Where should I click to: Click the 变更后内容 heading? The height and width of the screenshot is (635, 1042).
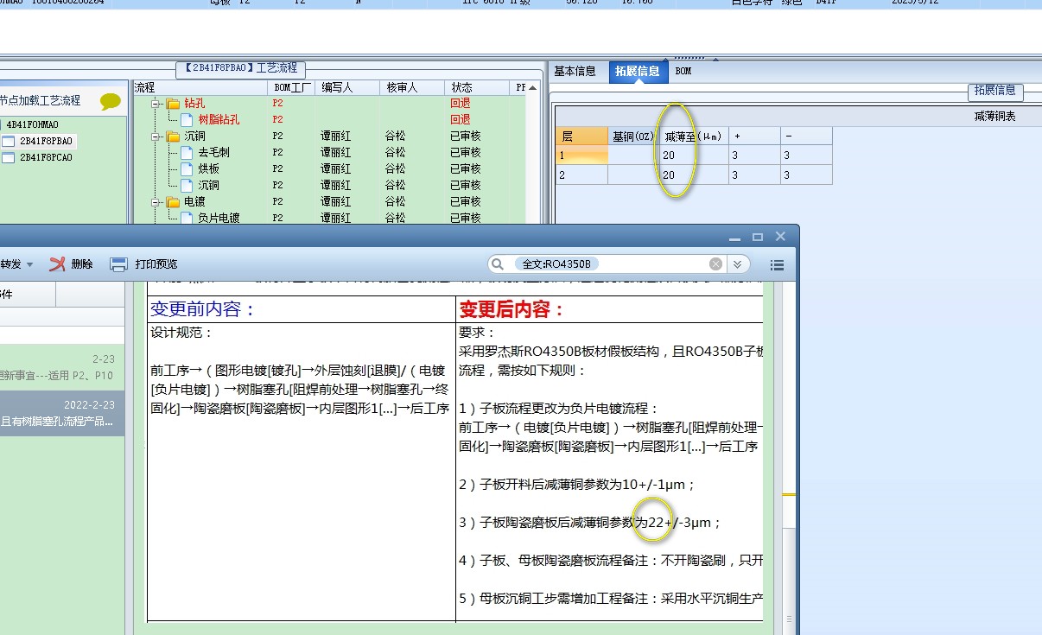(511, 309)
